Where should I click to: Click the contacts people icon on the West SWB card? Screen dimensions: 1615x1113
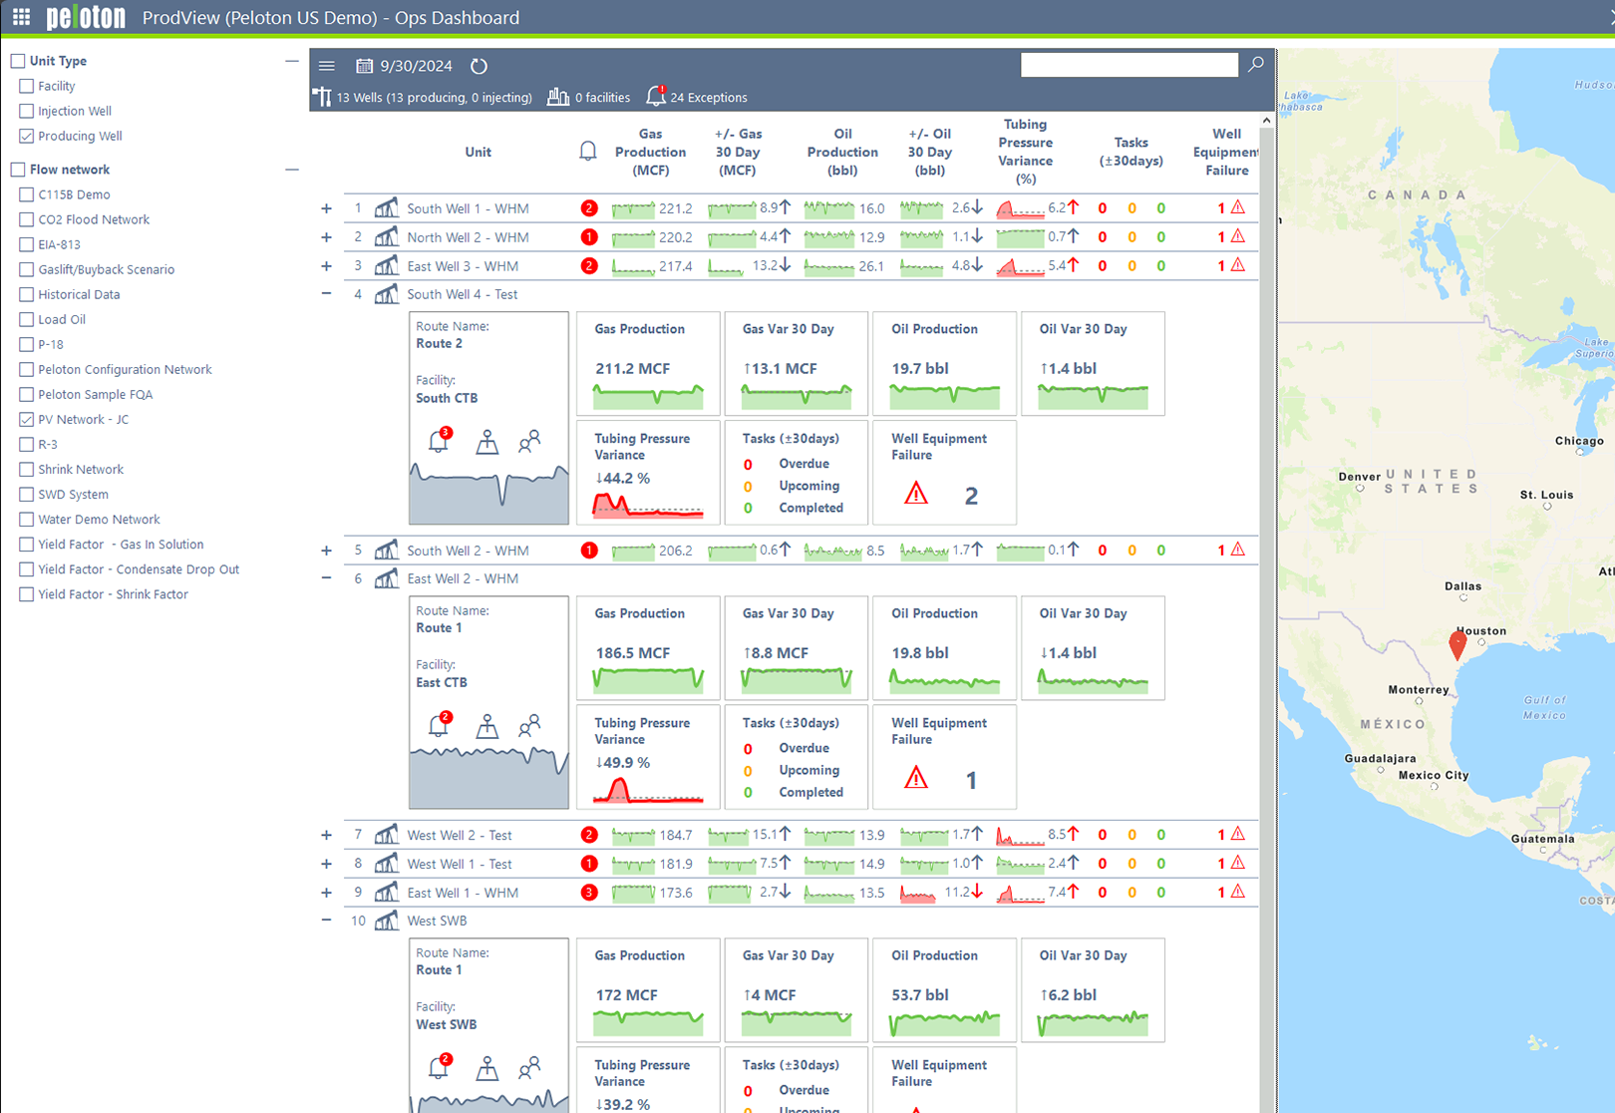(x=529, y=1068)
